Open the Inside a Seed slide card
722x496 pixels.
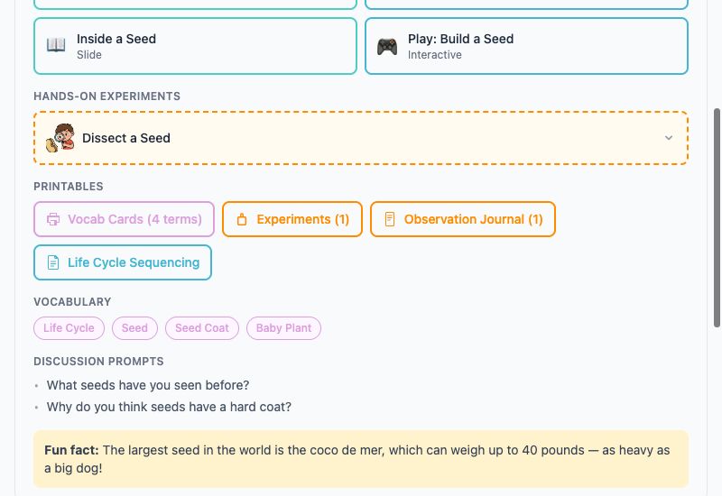point(195,46)
